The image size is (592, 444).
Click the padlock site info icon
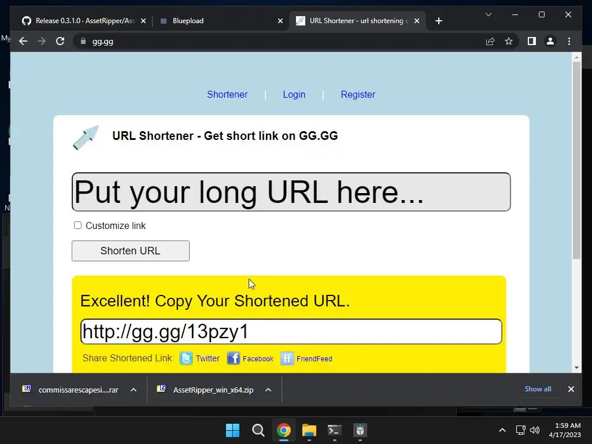pos(83,41)
